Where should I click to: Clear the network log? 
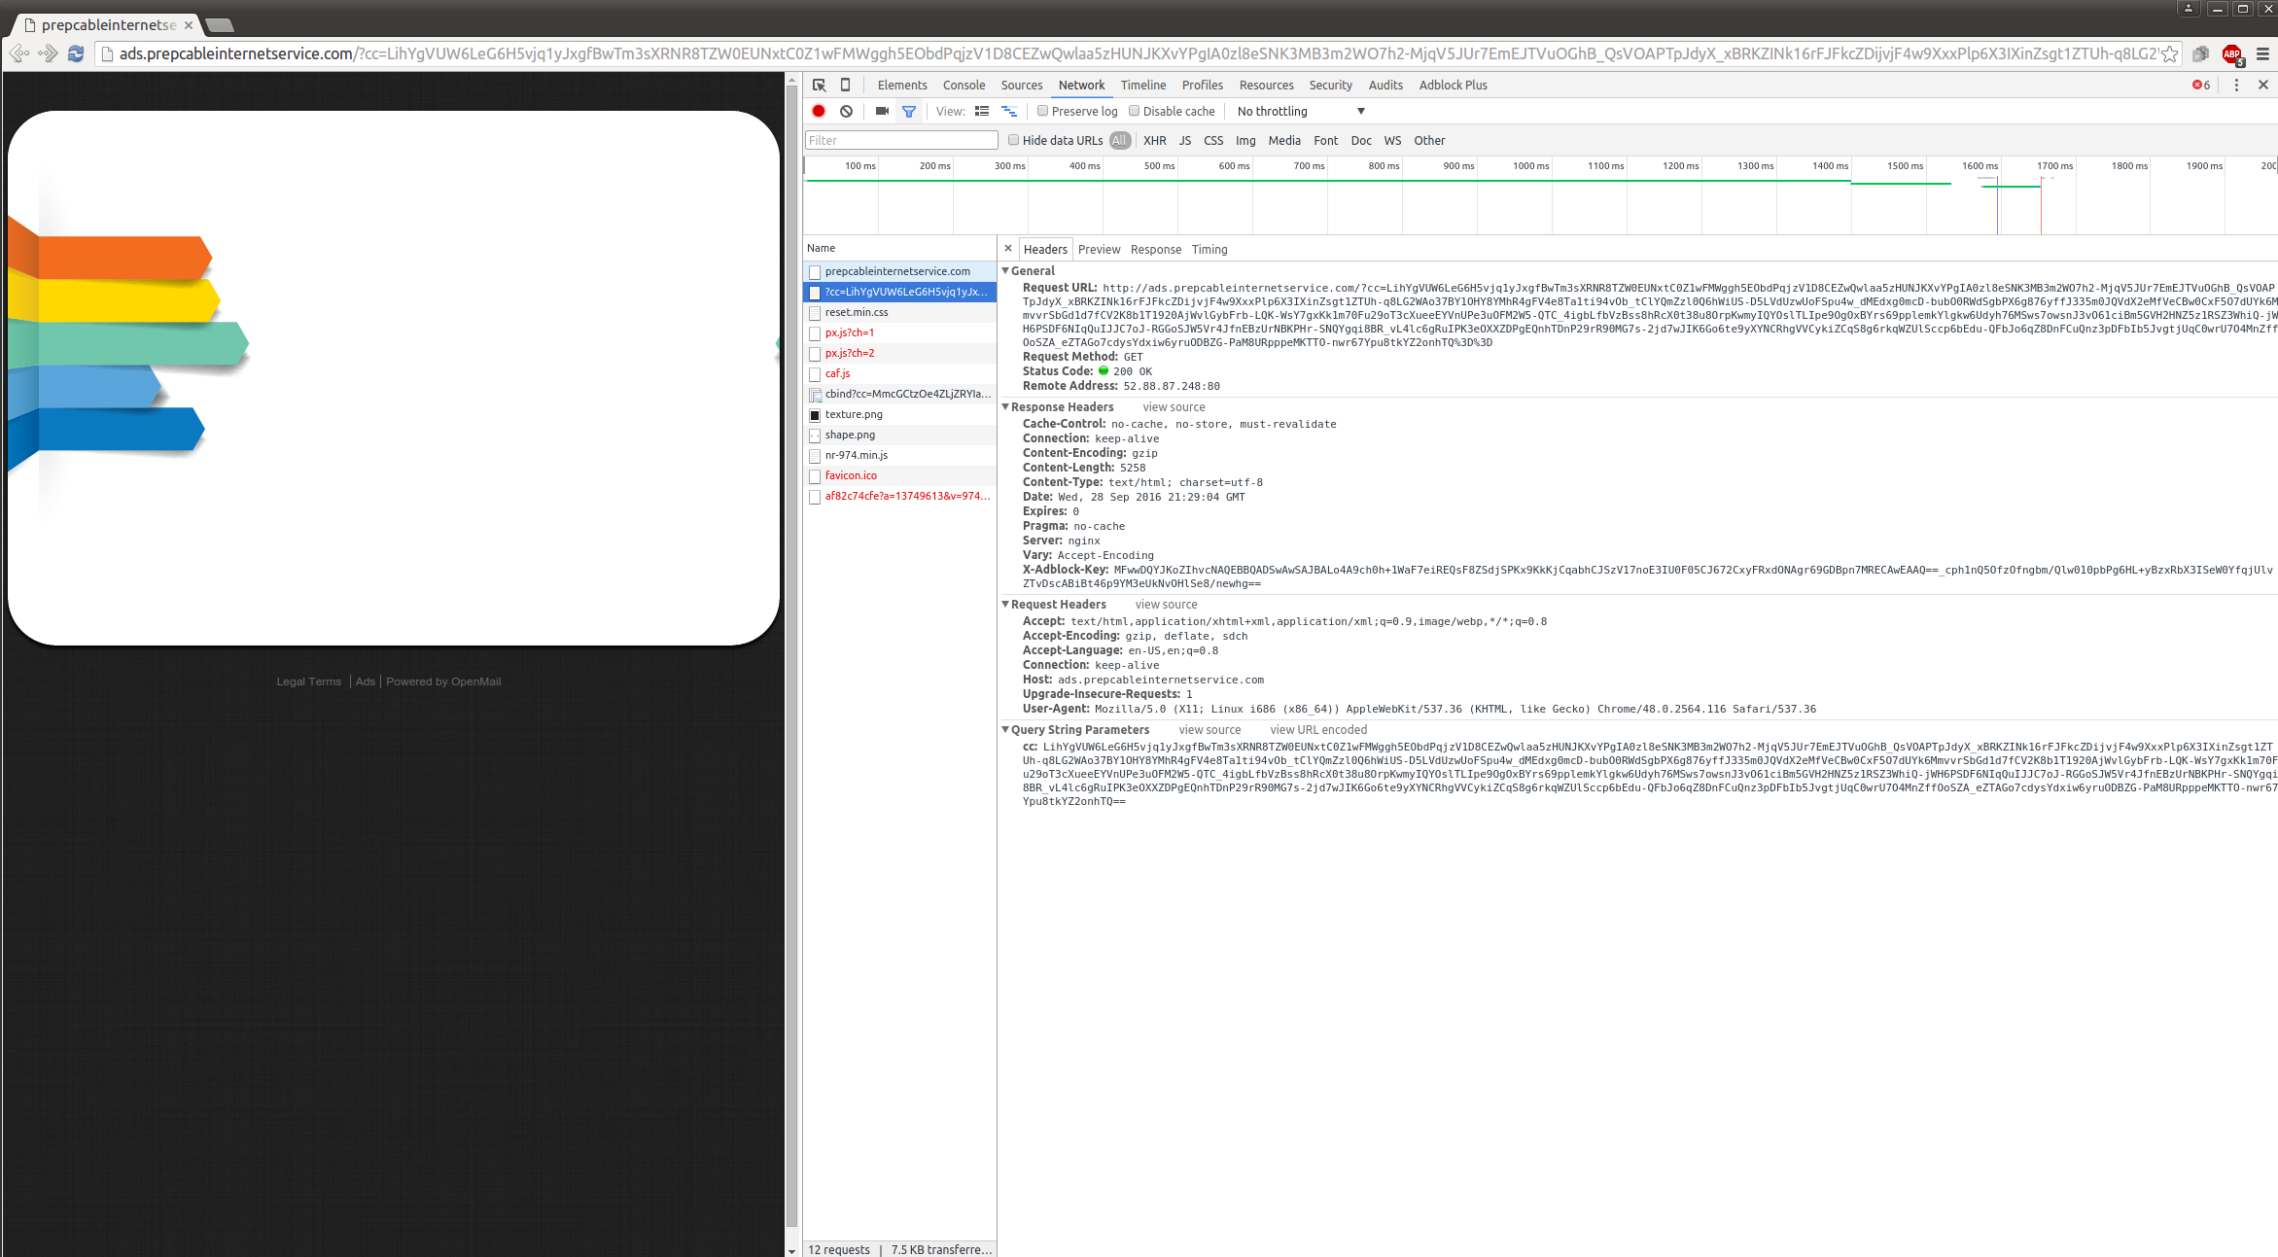pyautogui.click(x=846, y=112)
